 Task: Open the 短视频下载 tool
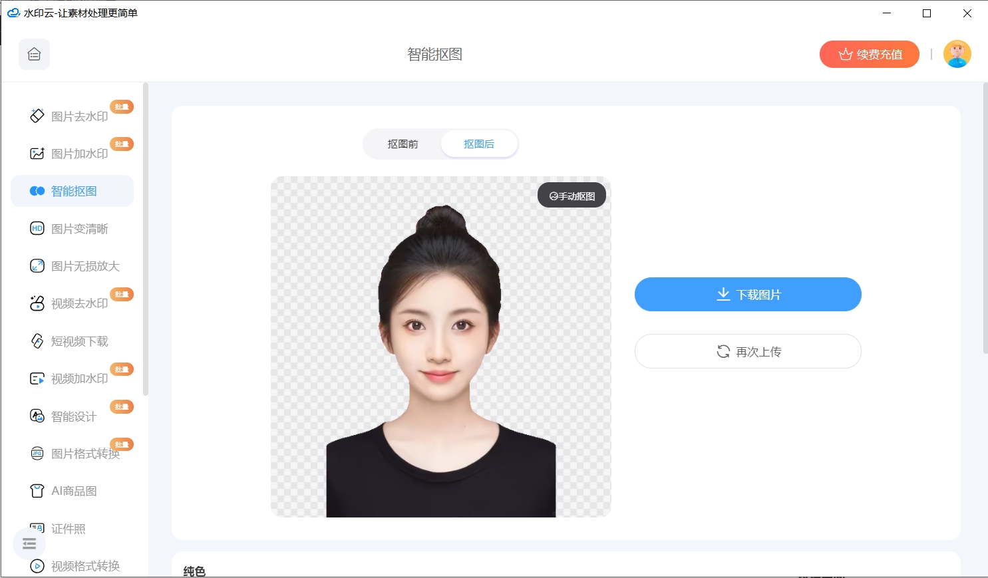click(x=79, y=341)
